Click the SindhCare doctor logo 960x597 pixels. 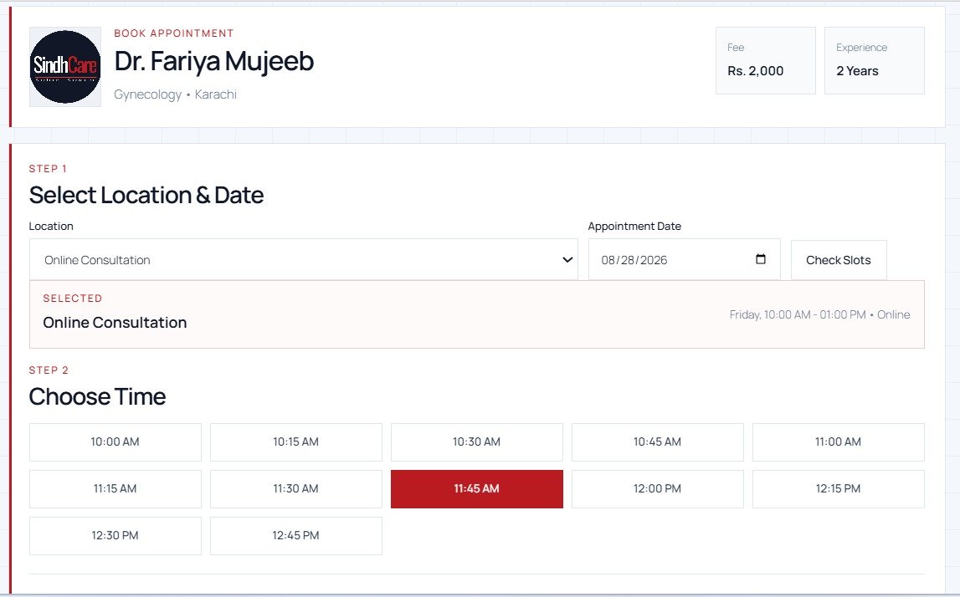65,67
